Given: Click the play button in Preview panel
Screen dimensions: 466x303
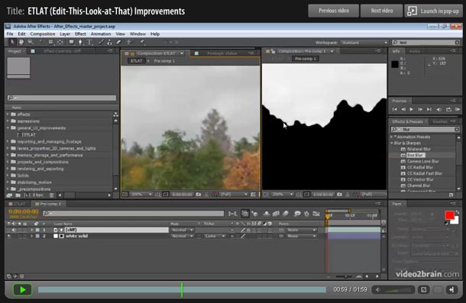Looking at the screenshot, I should 412,109.
